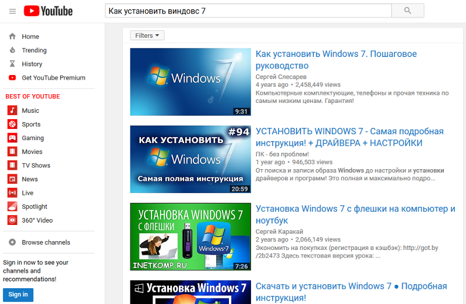Image resolution: width=466 pixels, height=304 pixels.
Task: Click the Browse channels plus icon
Action: point(12,242)
